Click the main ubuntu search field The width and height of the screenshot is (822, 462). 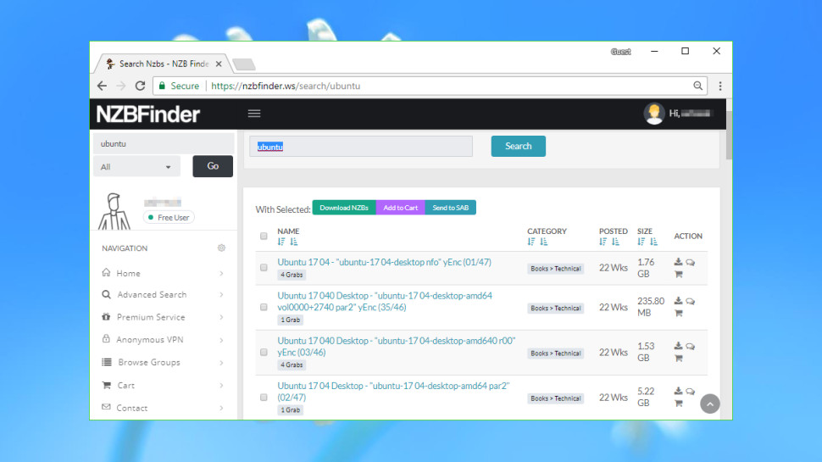tap(361, 147)
